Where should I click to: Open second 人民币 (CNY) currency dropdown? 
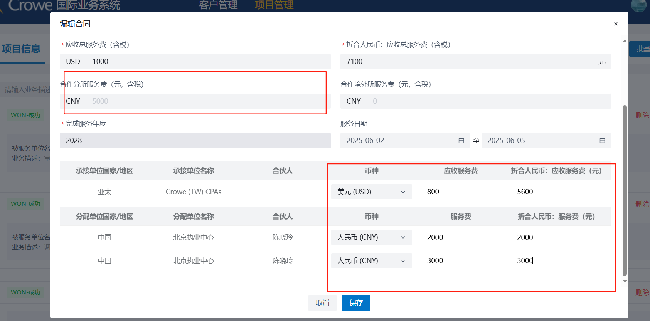371,261
